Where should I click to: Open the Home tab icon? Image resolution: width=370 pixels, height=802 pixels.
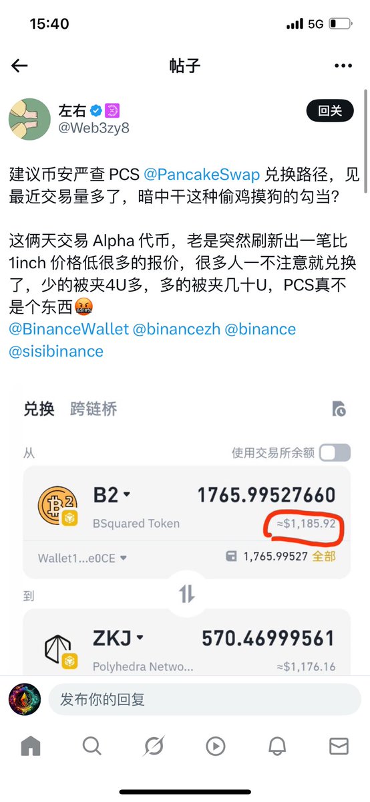pos(31,746)
